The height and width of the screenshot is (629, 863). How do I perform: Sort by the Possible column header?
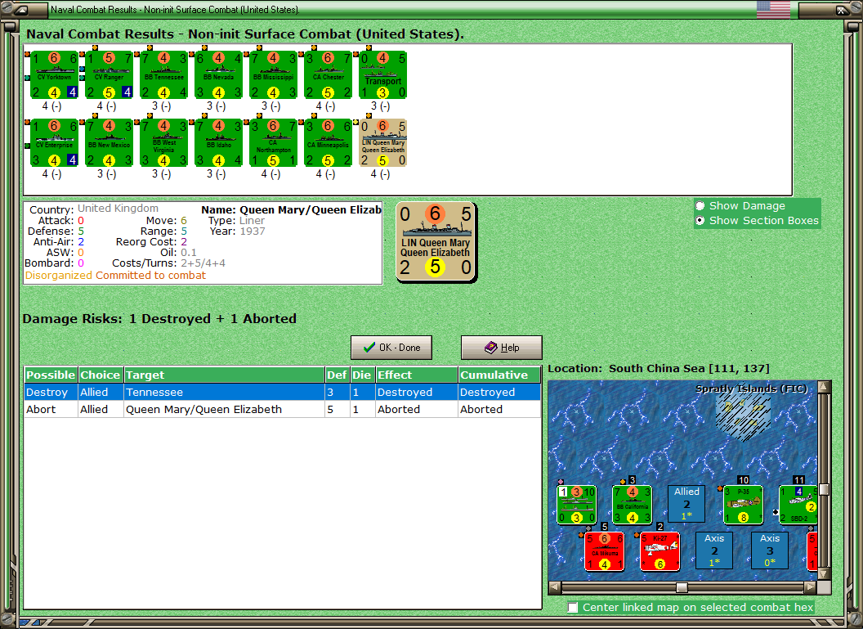click(51, 375)
